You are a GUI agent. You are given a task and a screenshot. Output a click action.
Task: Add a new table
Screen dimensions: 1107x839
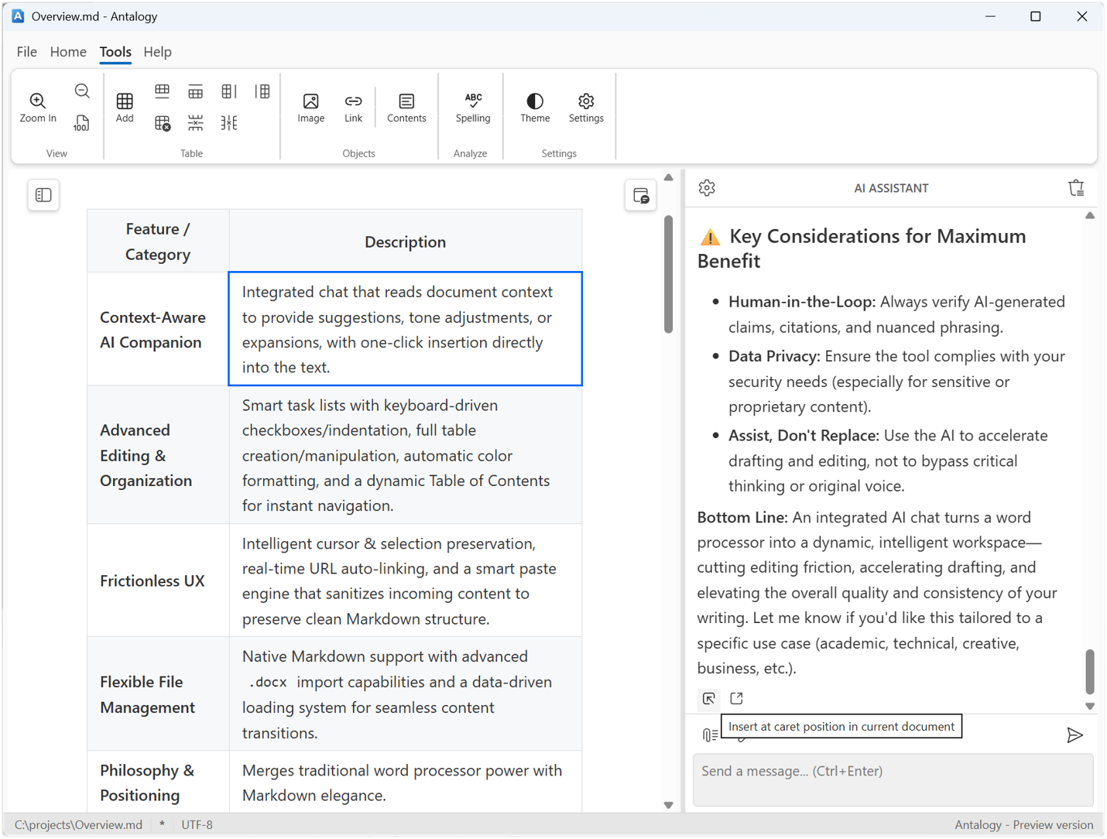point(125,108)
